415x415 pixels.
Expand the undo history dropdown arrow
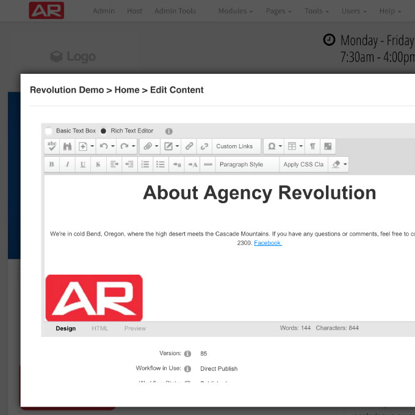(113, 146)
